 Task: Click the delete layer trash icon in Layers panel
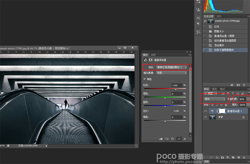245,157
